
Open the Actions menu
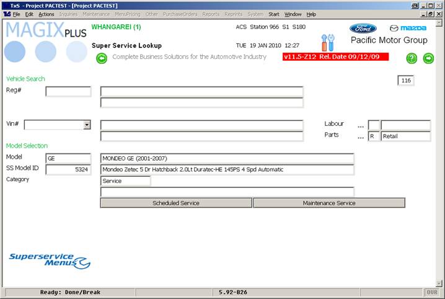click(x=46, y=14)
